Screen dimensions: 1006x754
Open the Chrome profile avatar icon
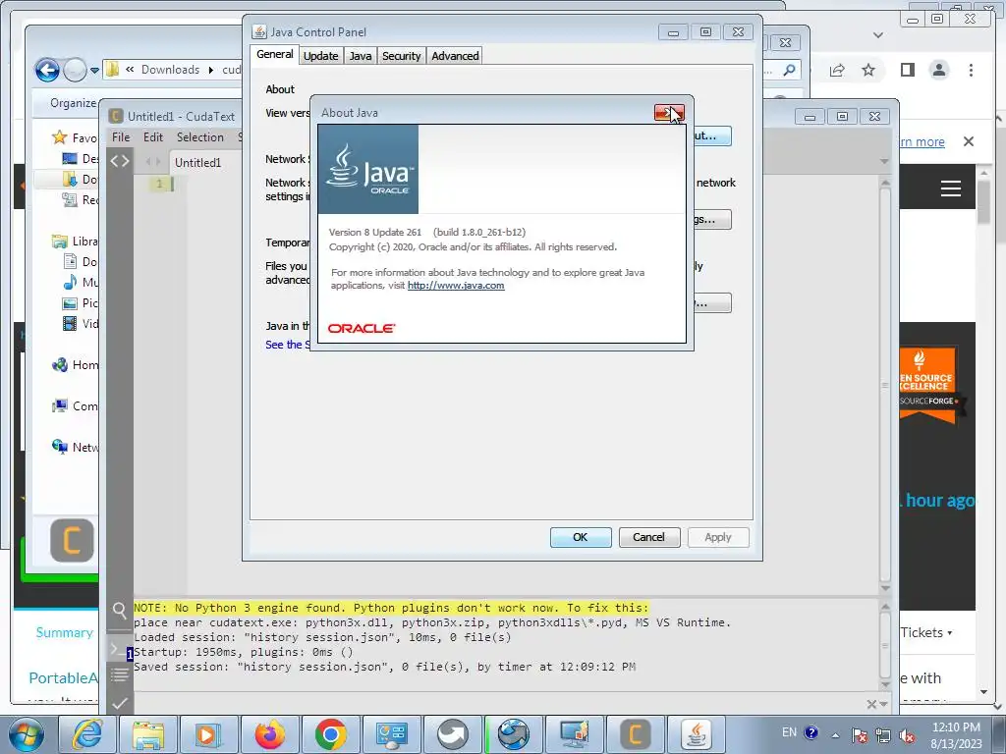[939, 70]
